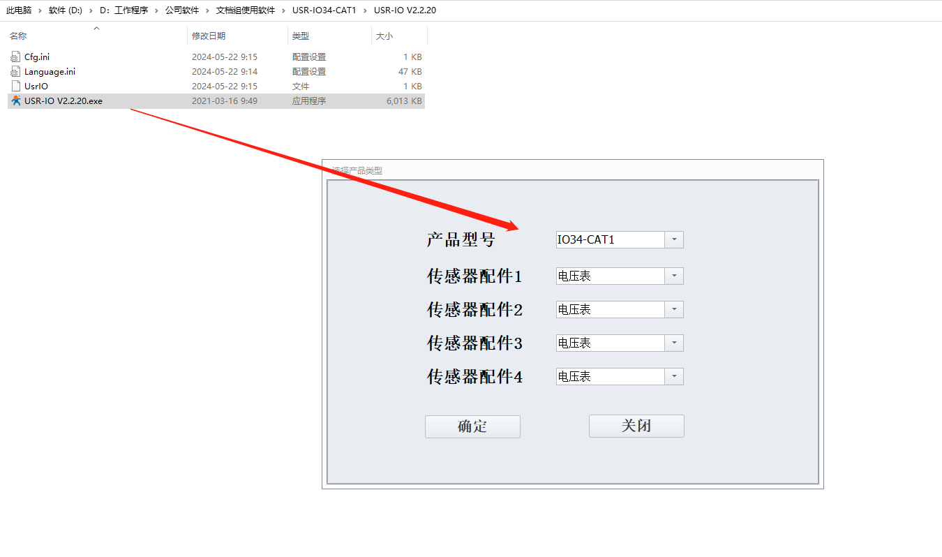
Task: Select the file name Cfg.ini
Action: 37,57
